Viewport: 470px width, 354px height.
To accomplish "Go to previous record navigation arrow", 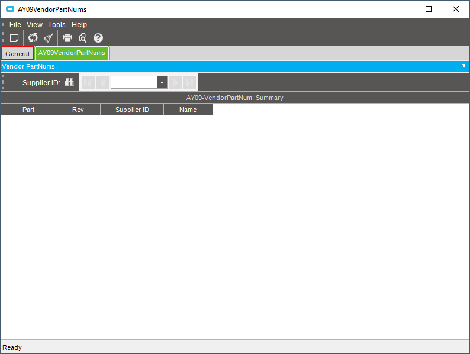I will pos(102,82).
